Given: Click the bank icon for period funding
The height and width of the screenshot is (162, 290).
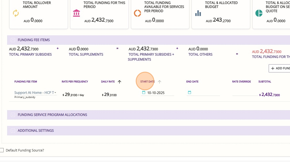Looking at the screenshot, I should click(76, 13).
